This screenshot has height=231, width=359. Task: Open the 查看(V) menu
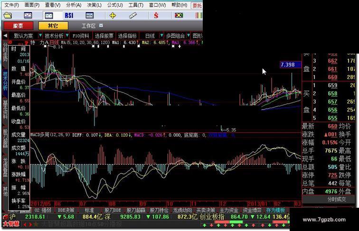pyautogui.click(x=53, y=5)
